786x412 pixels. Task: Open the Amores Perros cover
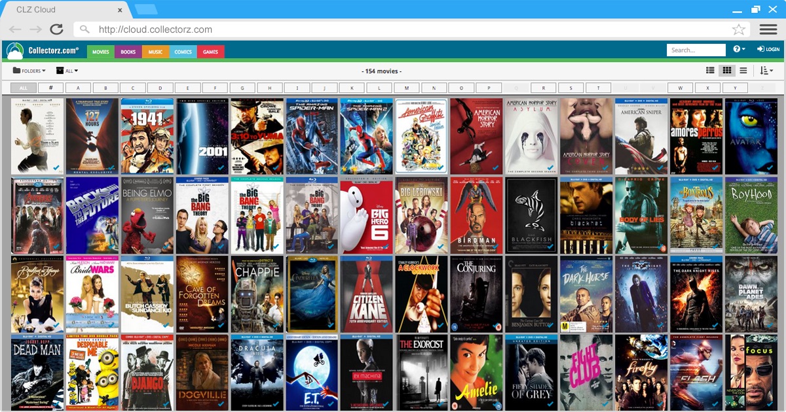tap(696, 136)
